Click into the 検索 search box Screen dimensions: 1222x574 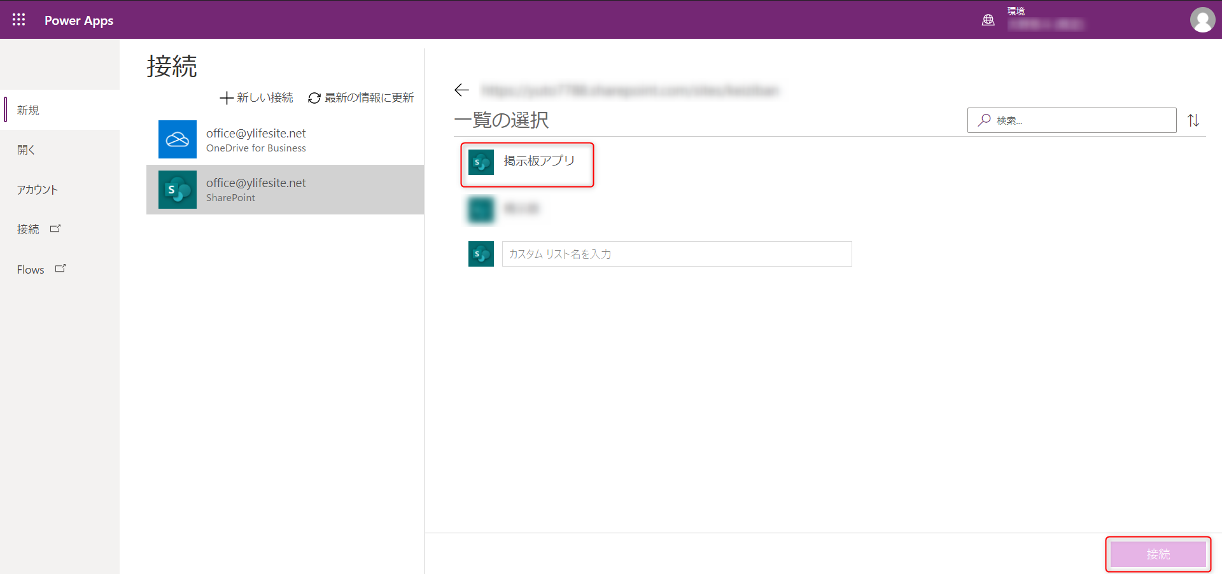(1072, 120)
